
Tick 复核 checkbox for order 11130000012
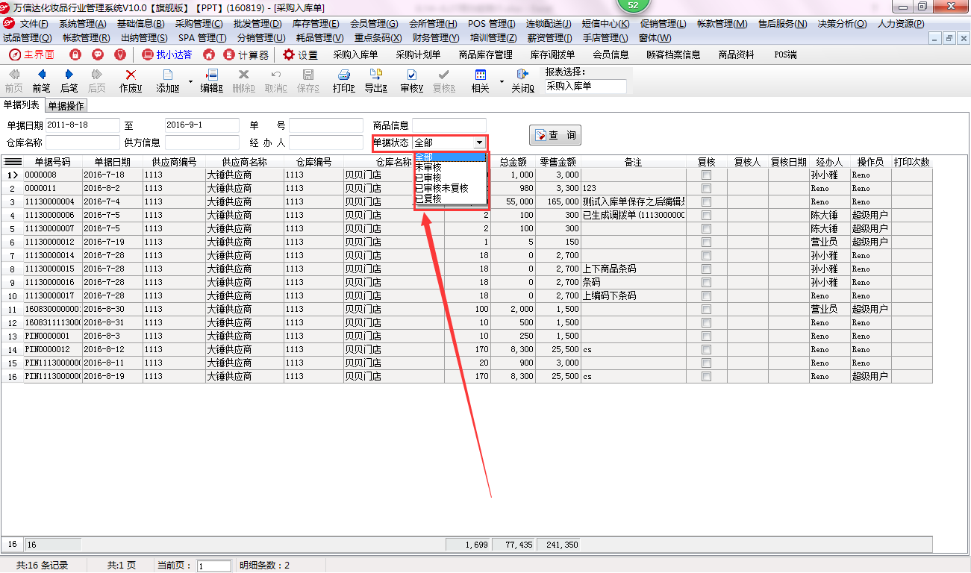(x=706, y=242)
